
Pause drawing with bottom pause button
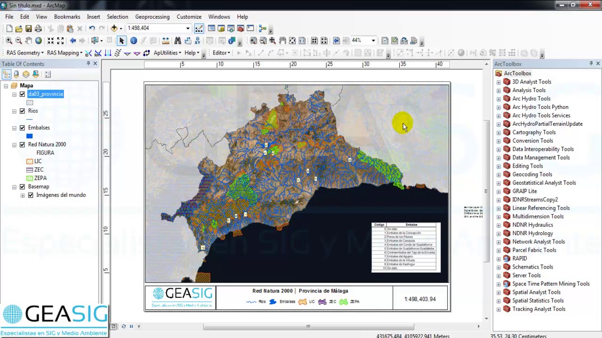point(131,326)
